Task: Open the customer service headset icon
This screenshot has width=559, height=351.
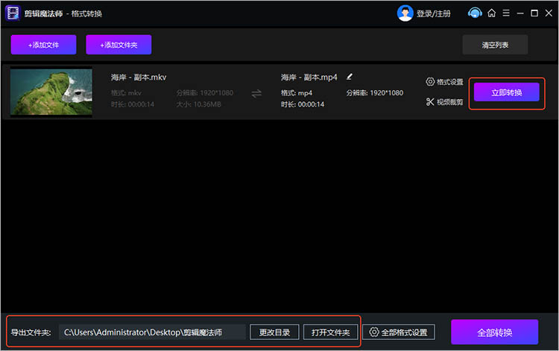Action: (475, 13)
